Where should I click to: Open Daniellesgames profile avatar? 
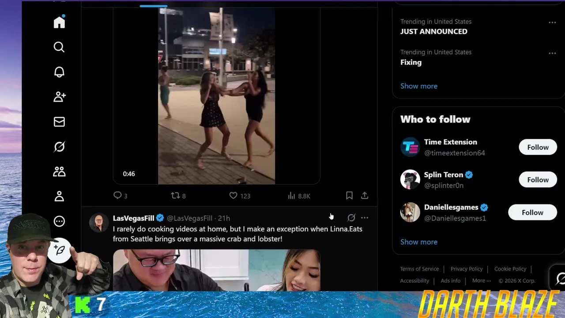pos(410,212)
